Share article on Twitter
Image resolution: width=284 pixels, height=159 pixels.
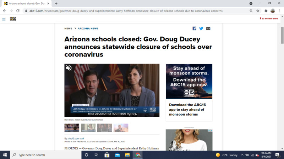201,29
